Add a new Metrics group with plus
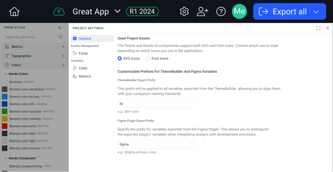 pyautogui.click(x=63, y=47)
